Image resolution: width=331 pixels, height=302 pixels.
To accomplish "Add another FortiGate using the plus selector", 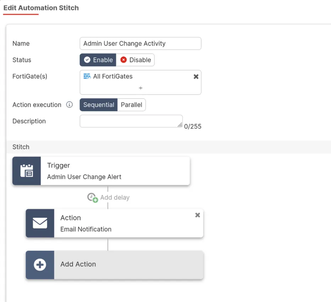I will click(x=140, y=88).
